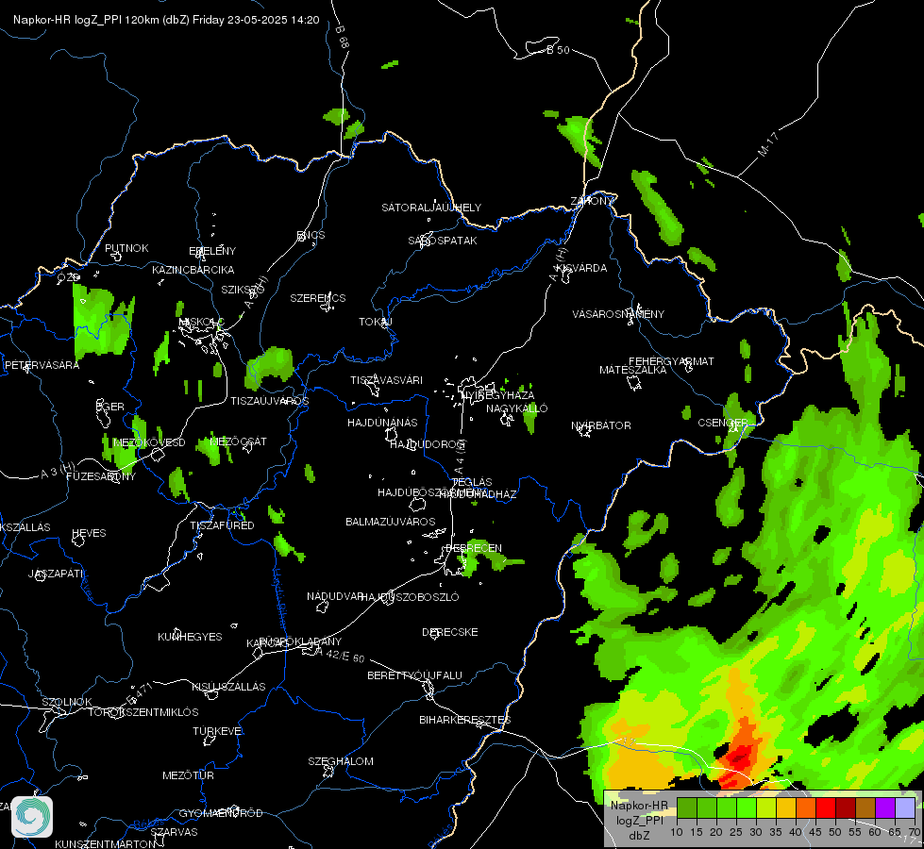The image size is (924, 849).
Task: Click the EGER city label
Action: click(x=110, y=407)
